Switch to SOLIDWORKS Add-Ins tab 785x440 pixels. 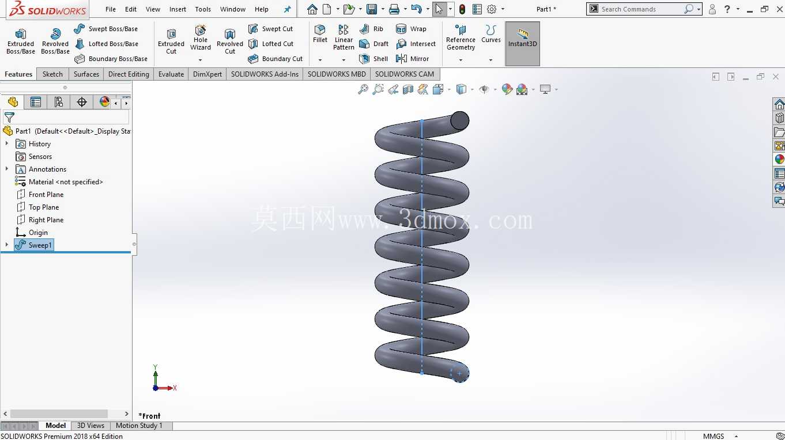pos(265,74)
